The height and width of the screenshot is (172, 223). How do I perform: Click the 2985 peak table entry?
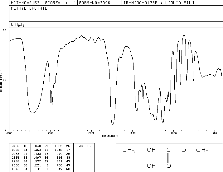[x=16, y=150]
